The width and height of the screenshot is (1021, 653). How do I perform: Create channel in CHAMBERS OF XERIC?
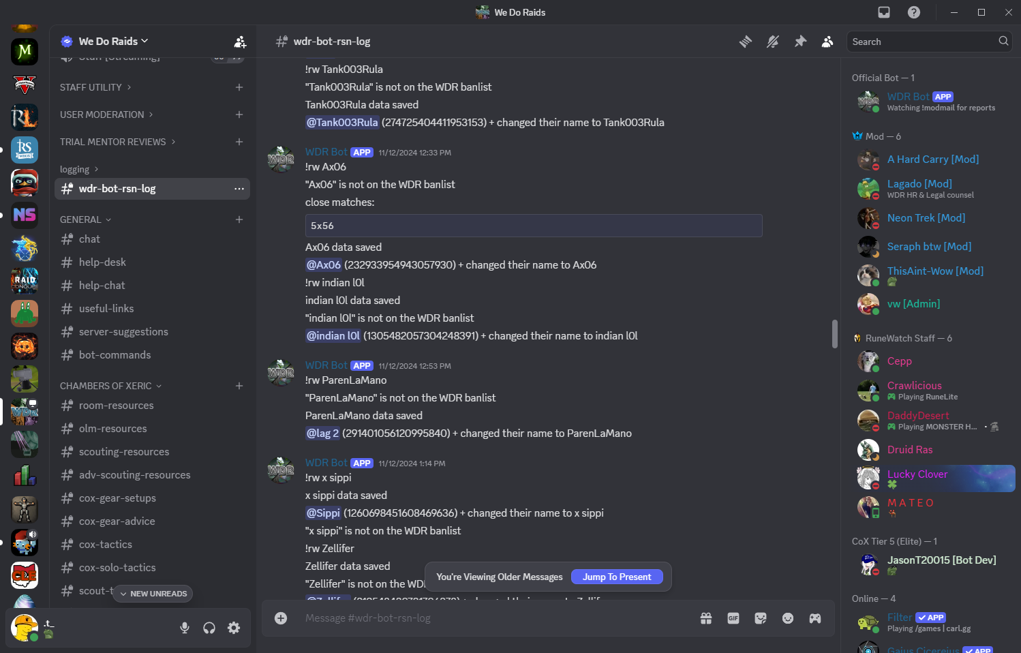click(x=239, y=386)
